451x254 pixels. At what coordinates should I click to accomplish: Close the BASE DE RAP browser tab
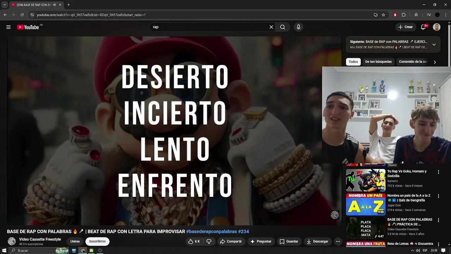[x=60, y=5]
